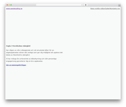Go to Våra båtar page
Screen dimensions: 126x107
click(x=101, y=9)
